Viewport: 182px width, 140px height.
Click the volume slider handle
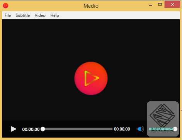(175, 129)
